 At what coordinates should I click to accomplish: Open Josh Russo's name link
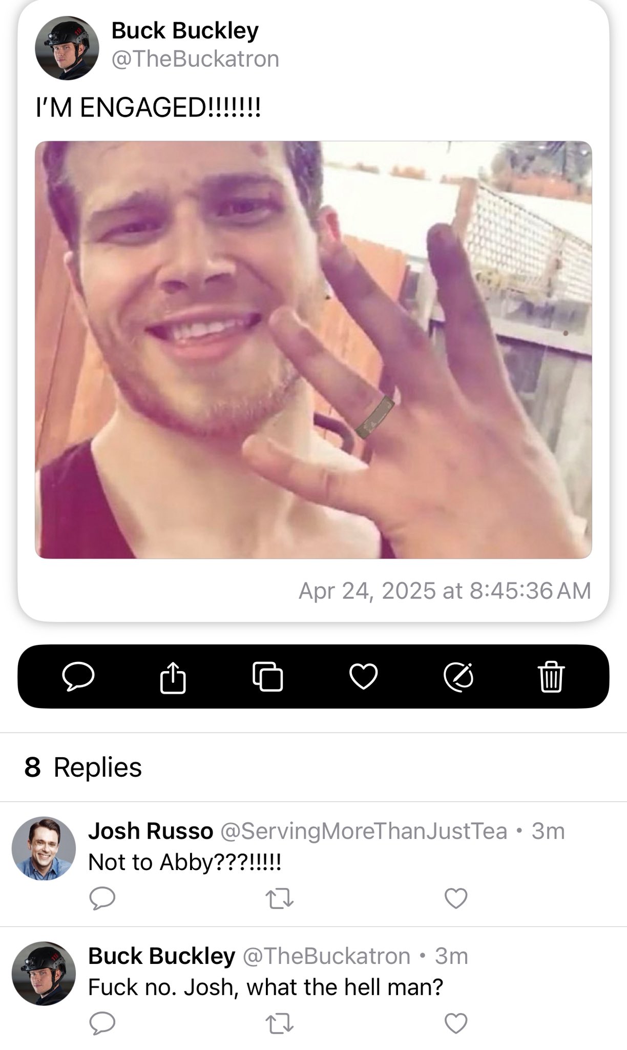coord(151,831)
